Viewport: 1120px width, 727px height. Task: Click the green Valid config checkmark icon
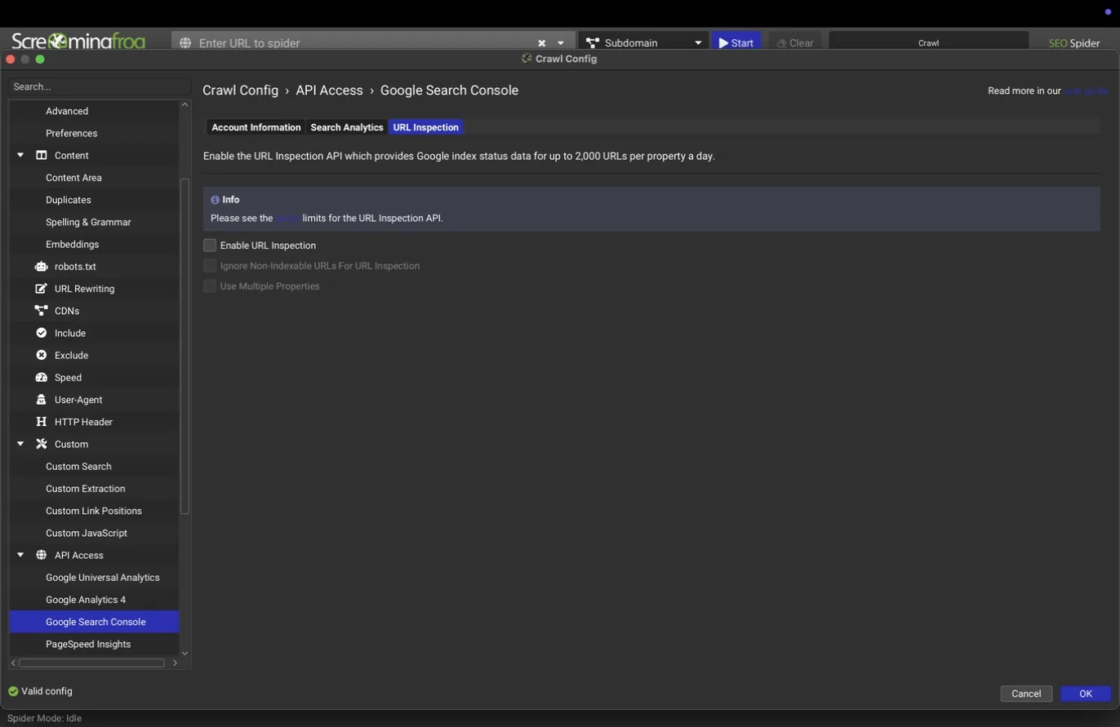point(13,691)
